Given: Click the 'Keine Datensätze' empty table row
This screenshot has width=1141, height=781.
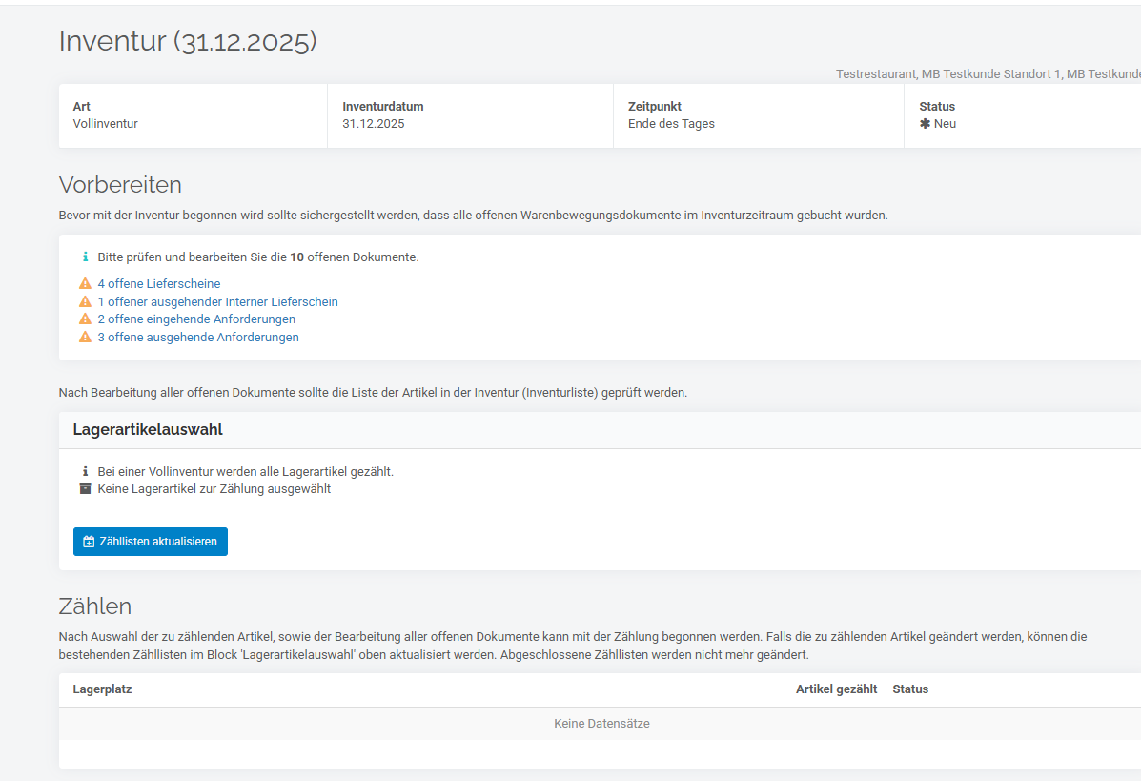Looking at the screenshot, I should pos(601,724).
